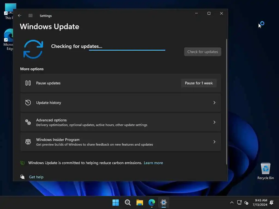Open the taskbar clock and date
Viewport: 279px width, 209px height.
pyautogui.click(x=260, y=202)
